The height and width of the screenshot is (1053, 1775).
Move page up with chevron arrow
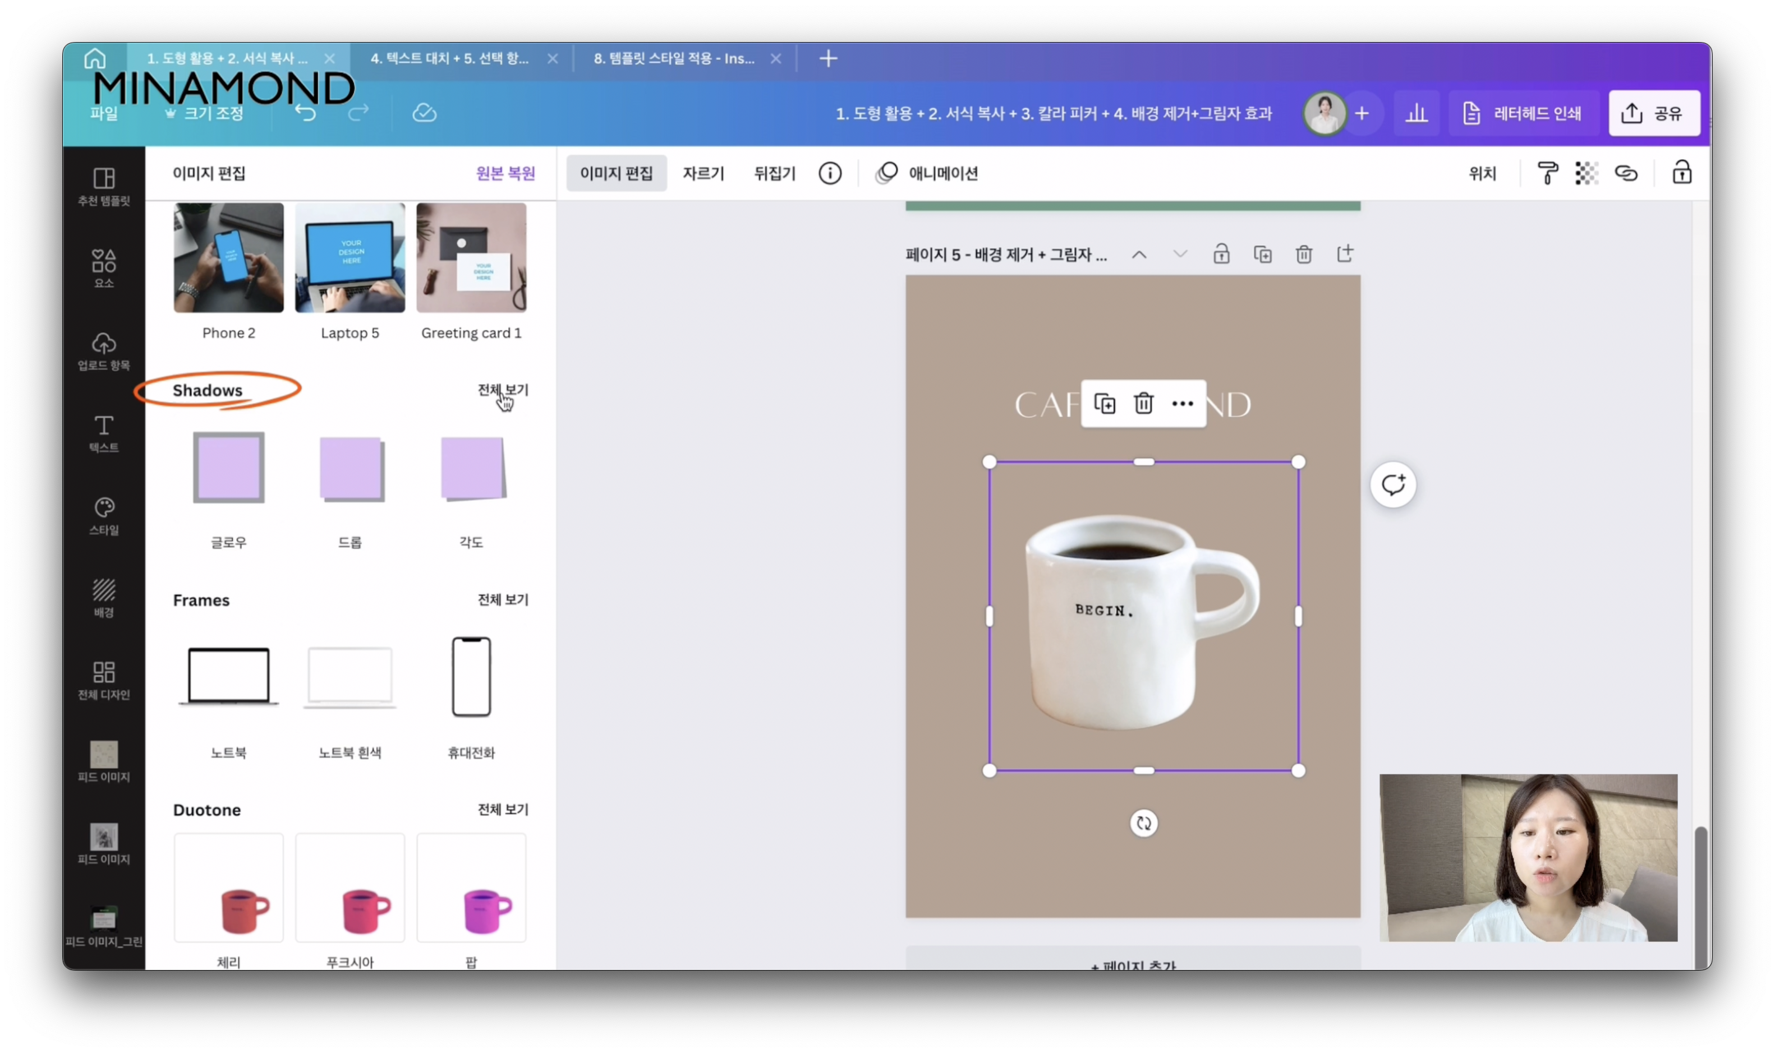(x=1139, y=254)
